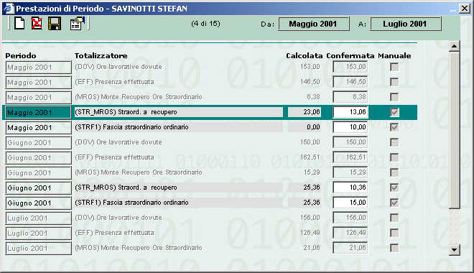Click the floppy disk save icon
The width and height of the screenshot is (474, 273).
[x=55, y=23]
